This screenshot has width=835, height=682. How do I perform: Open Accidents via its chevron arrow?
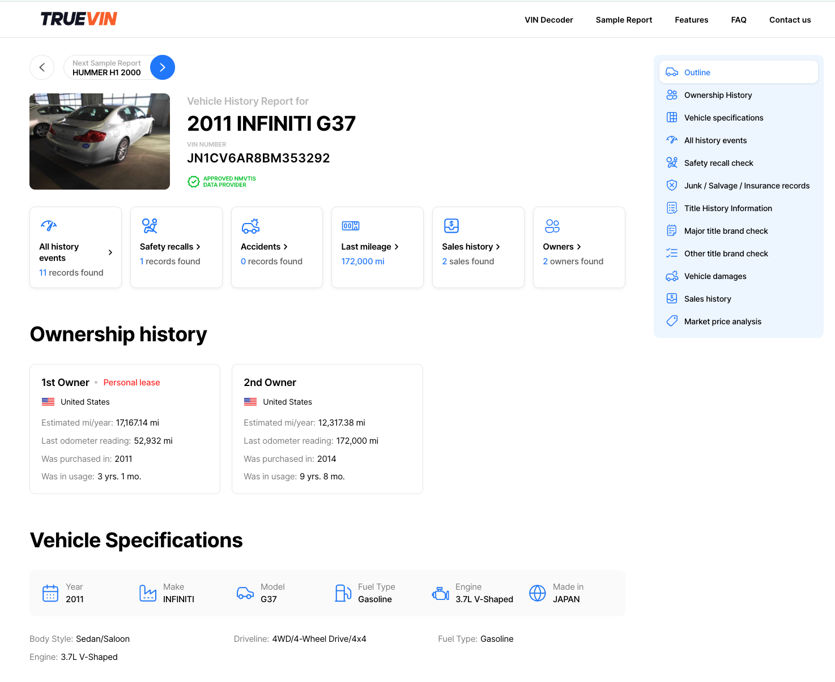pos(286,247)
